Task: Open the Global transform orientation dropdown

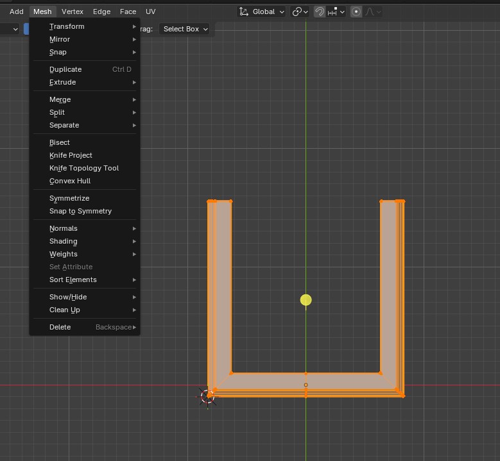Action: tap(261, 12)
